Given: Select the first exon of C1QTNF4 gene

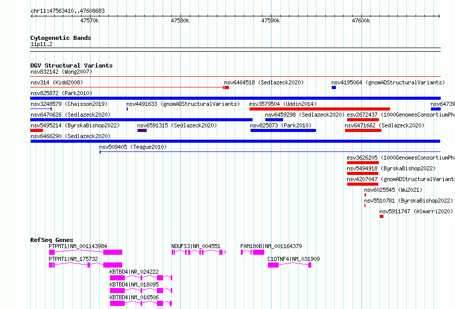Looking at the screenshot, I should pyautogui.click(x=273, y=265).
